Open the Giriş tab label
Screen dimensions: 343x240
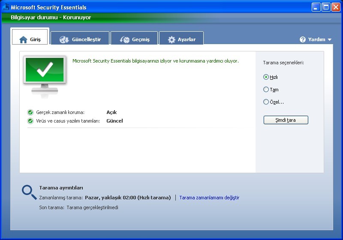35,39
